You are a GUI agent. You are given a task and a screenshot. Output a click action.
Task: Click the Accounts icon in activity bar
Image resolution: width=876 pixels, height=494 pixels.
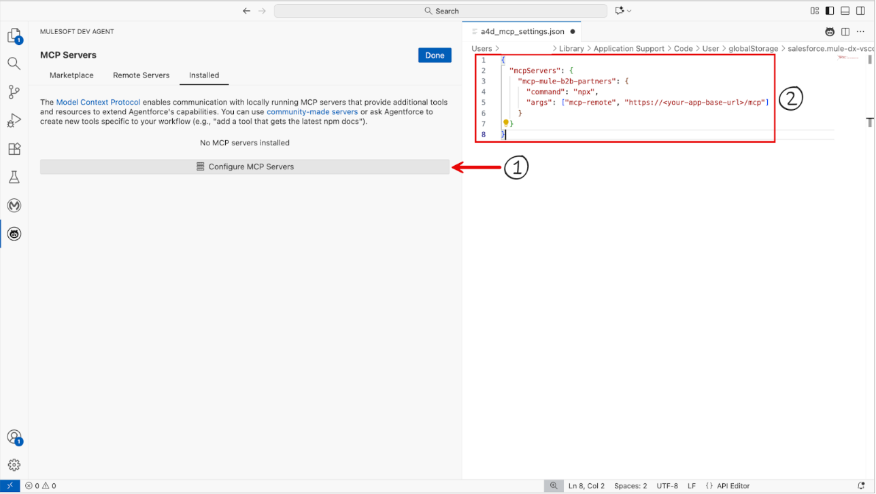click(14, 437)
